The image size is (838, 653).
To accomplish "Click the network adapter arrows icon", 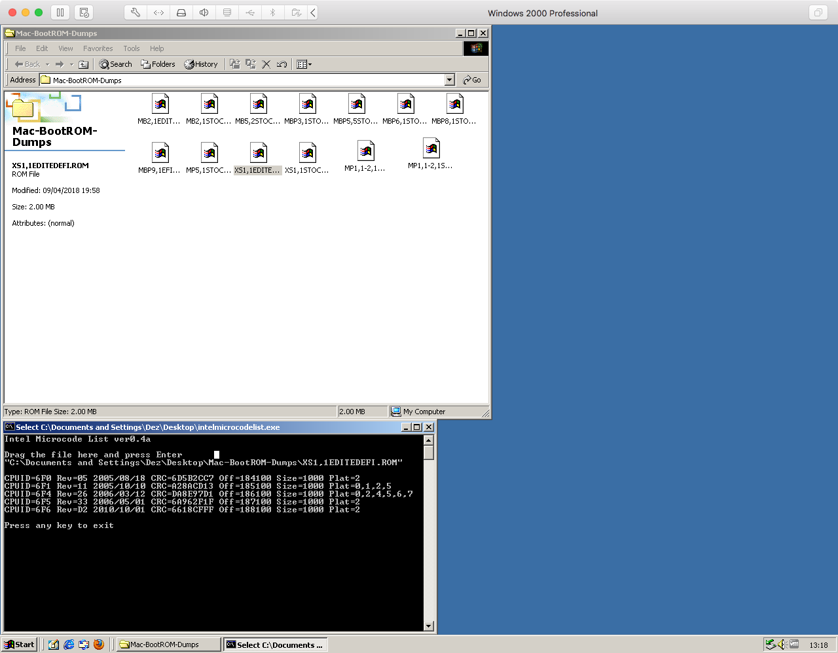I will (158, 12).
